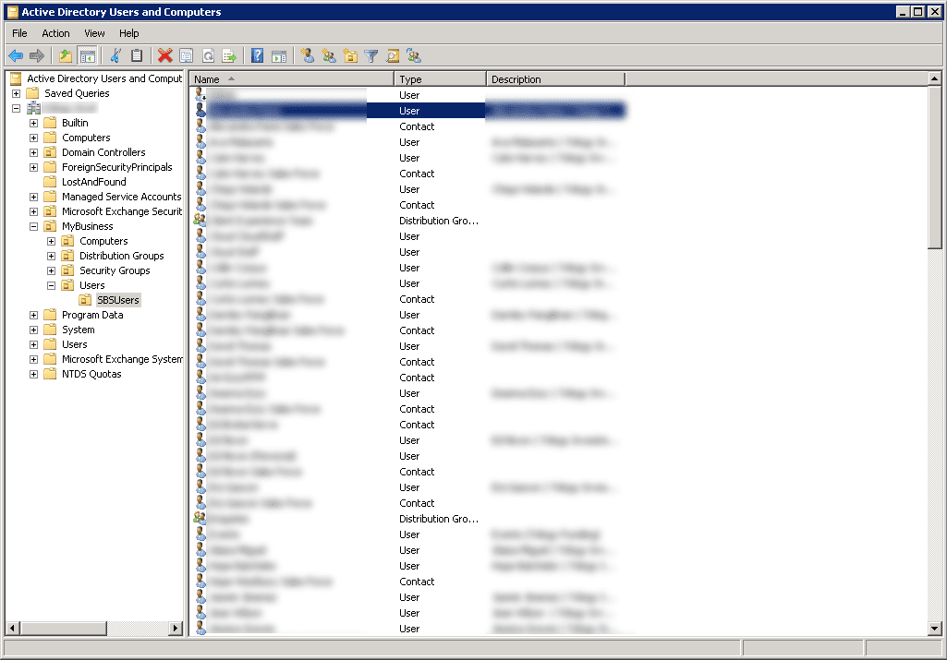This screenshot has height=660, width=947.
Task: Click the red X Delete toolbar icon
Action: [164, 56]
